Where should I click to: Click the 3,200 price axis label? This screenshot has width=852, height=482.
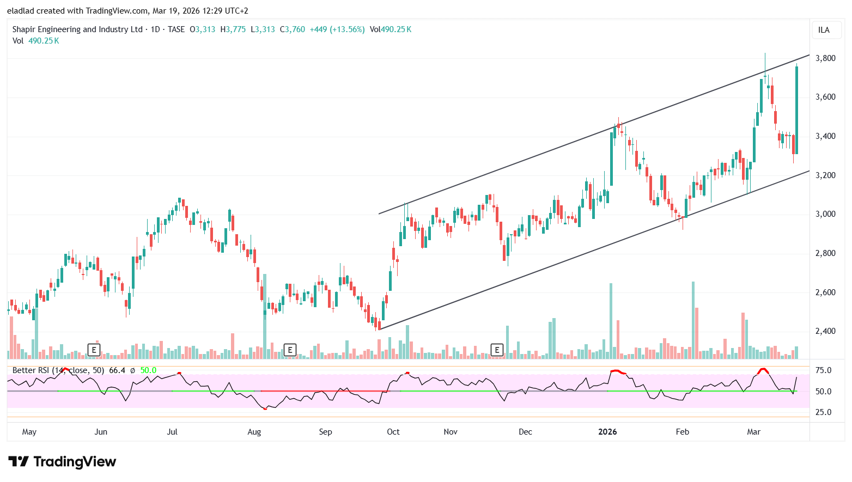(825, 175)
